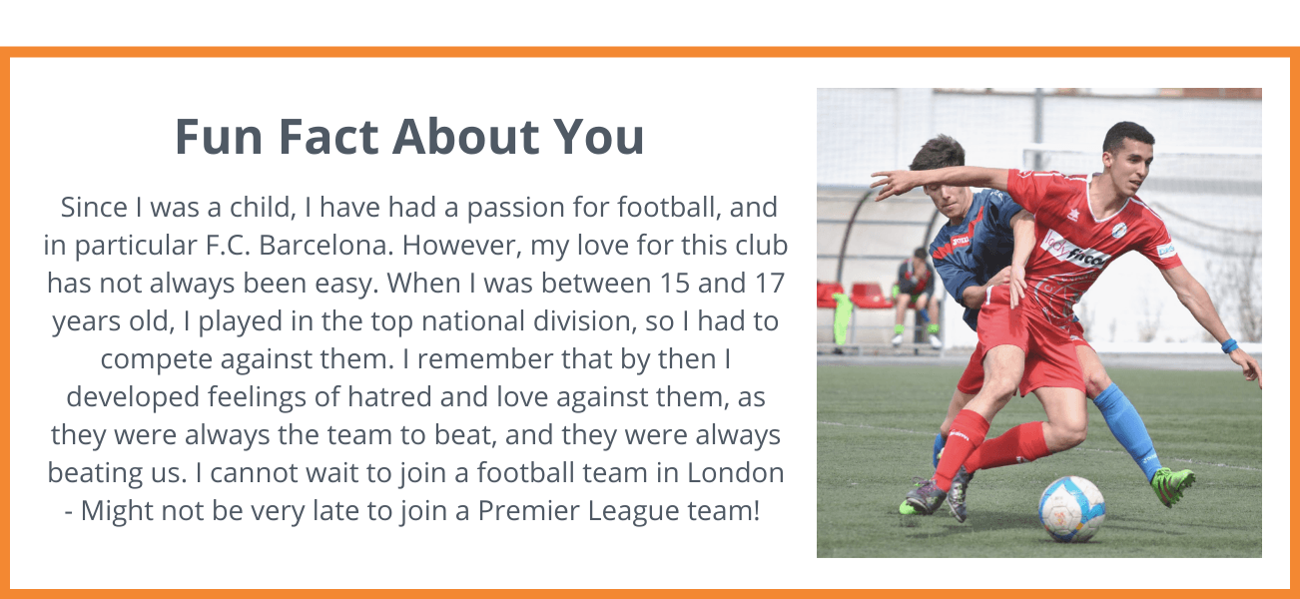The image size is (1300, 599).
Task: Click the seated spectator in the background
Action: coord(918,297)
